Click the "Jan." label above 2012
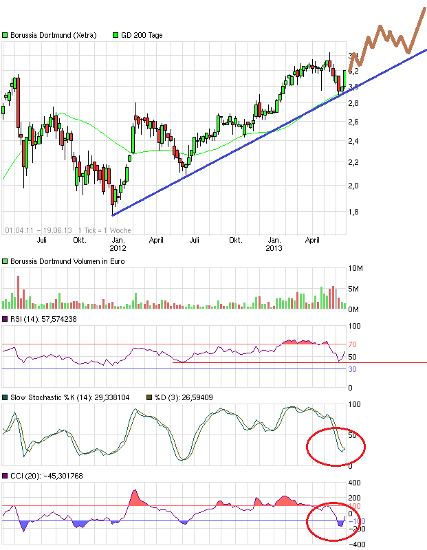The image size is (427, 550). click(118, 240)
